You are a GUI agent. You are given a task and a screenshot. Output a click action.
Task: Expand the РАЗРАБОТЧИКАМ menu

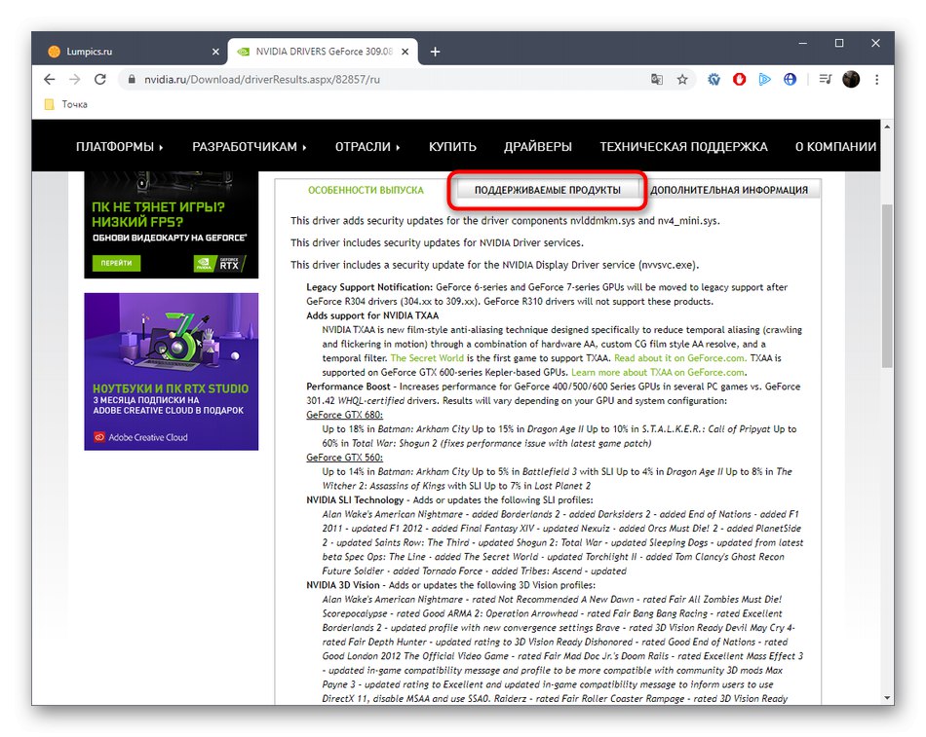coord(250,147)
